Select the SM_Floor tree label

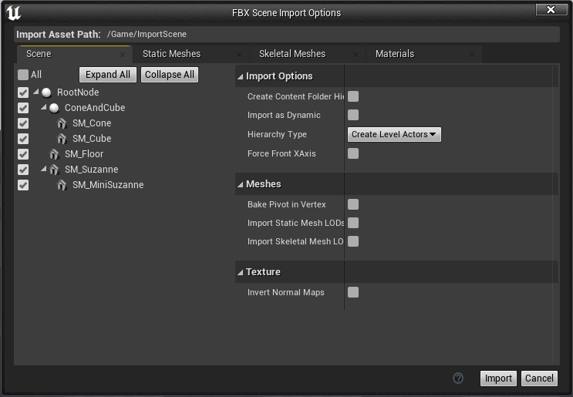pos(84,154)
